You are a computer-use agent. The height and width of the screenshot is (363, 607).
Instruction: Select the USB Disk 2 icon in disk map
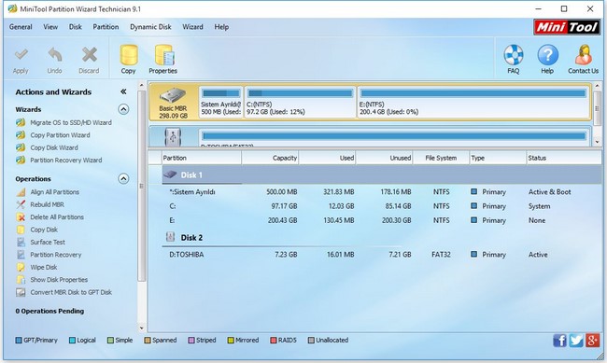point(173,136)
